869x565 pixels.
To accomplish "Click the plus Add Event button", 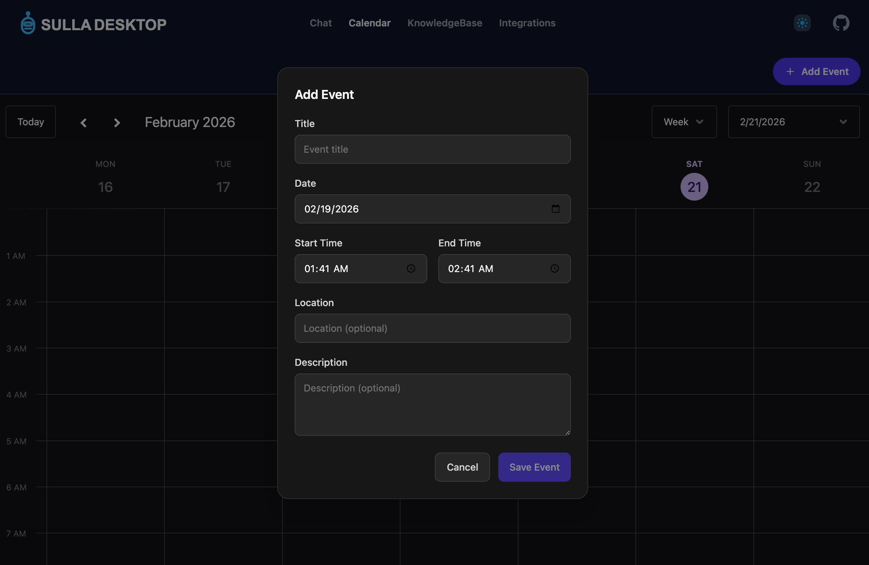I will pos(816,71).
